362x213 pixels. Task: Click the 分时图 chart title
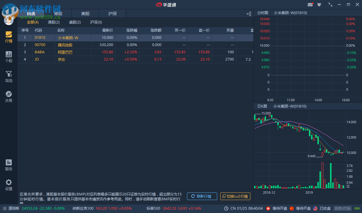coord(262,13)
